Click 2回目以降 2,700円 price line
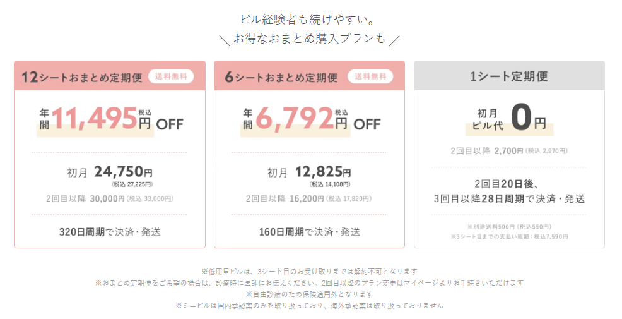 coord(509,151)
